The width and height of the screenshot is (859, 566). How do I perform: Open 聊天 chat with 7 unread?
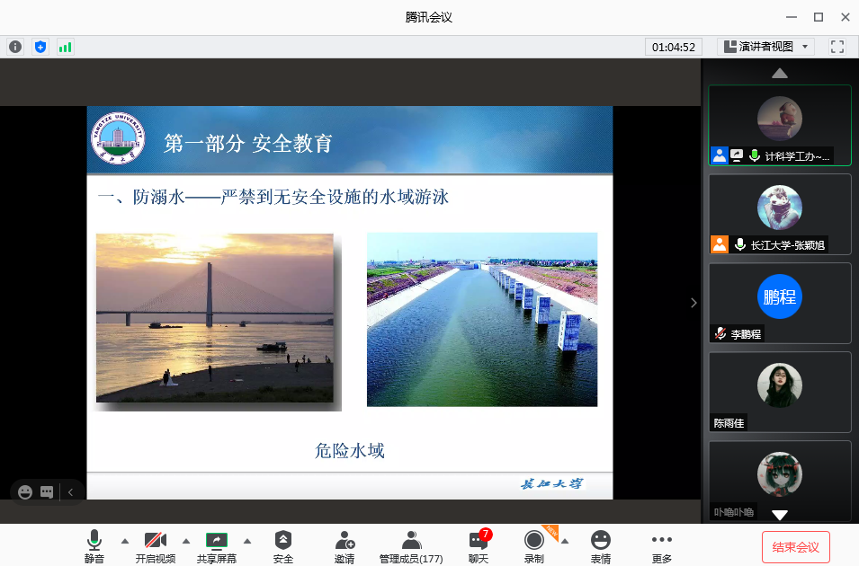click(479, 540)
